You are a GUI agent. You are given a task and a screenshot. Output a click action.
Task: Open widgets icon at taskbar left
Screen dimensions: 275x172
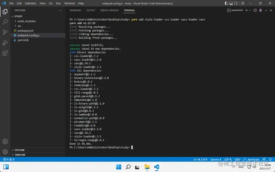[x=6, y=167]
